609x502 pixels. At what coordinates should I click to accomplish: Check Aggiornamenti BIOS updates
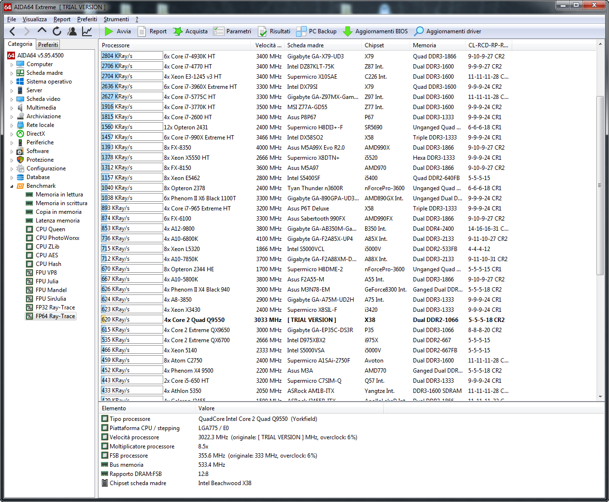[x=375, y=31]
